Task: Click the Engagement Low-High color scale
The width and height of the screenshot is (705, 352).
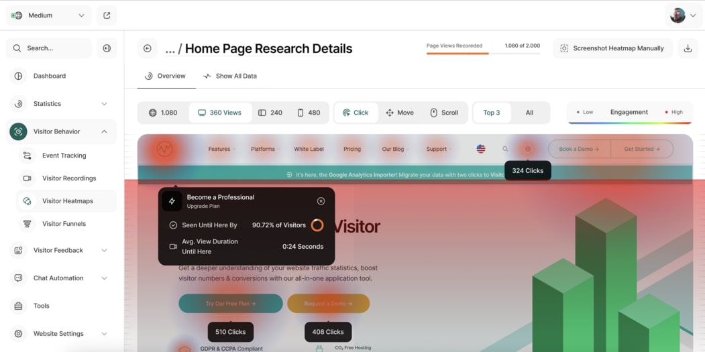Action: [629, 113]
